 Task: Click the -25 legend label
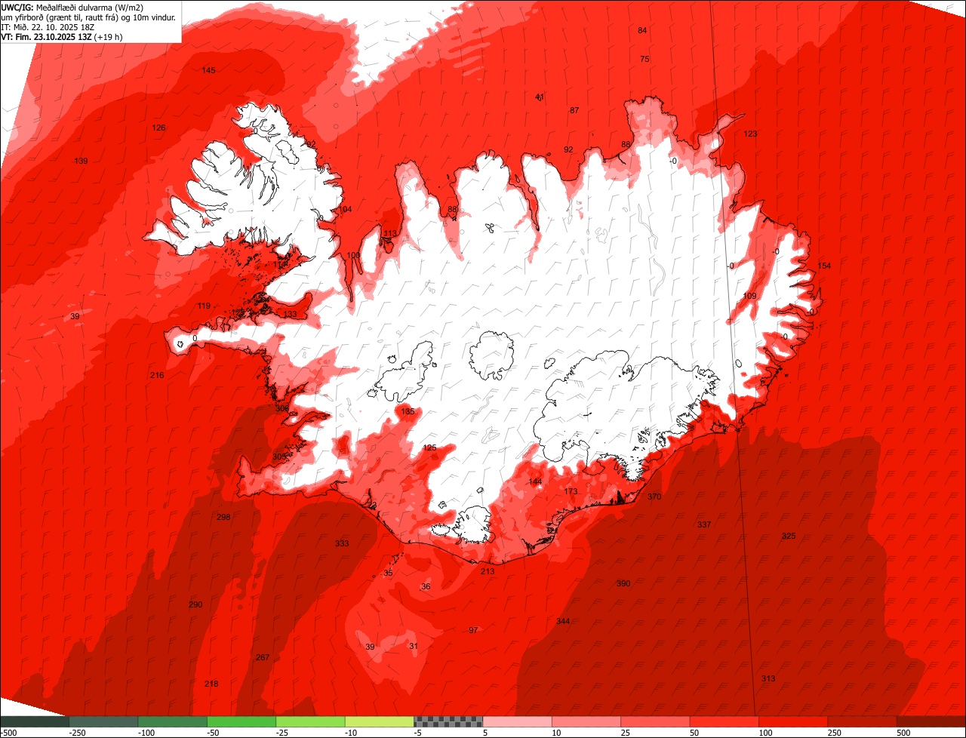[x=282, y=733]
